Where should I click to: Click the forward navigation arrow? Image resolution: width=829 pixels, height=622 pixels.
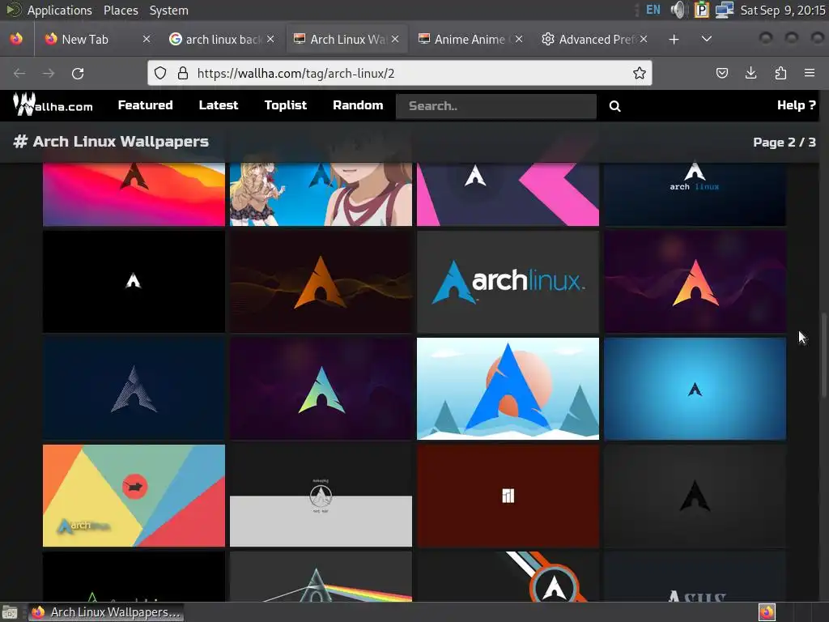49,73
